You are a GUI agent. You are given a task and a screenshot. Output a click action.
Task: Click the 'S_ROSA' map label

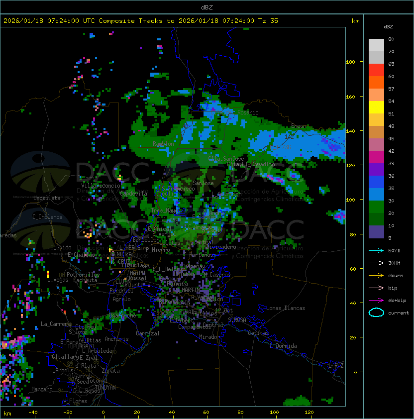pyautogui.click(x=237, y=320)
